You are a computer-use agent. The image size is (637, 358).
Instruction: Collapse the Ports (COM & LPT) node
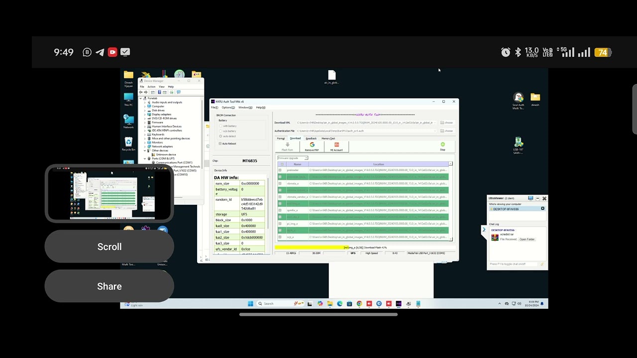click(x=145, y=159)
